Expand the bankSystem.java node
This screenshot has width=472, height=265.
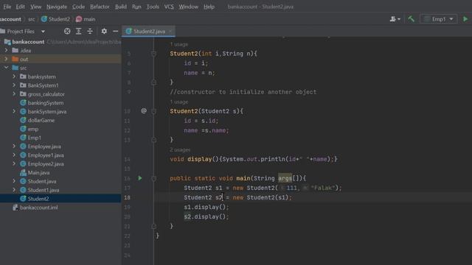(x=14, y=111)
